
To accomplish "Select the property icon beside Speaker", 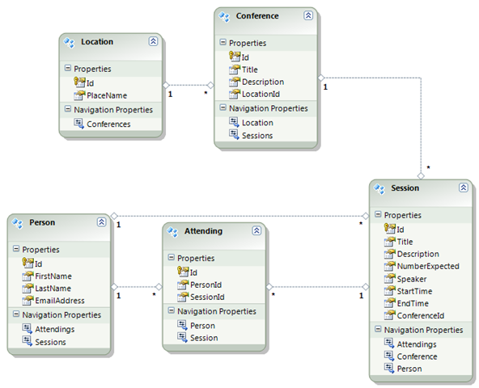I will [x=390, y=278].
